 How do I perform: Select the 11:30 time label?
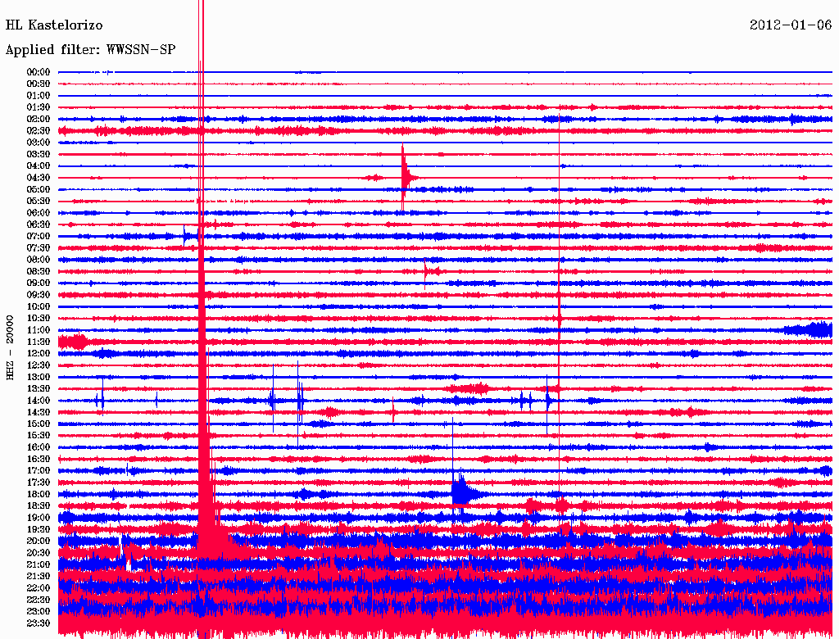pyautogui.click(x=39, y=342)
